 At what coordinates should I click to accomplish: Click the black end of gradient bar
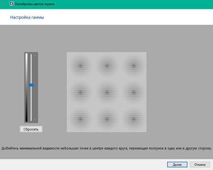[26, 118]
